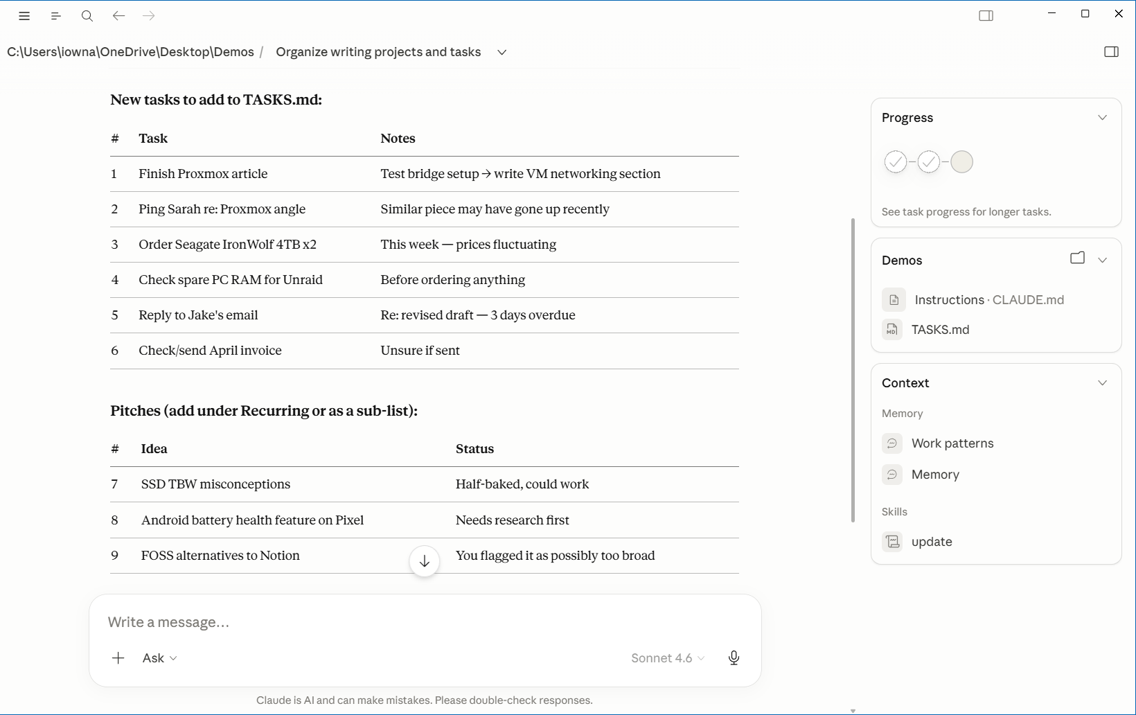Jump to bottom with the down arrow button
Screen dimensions: 1136x715
pyautogui.click(x=425, y=561)
